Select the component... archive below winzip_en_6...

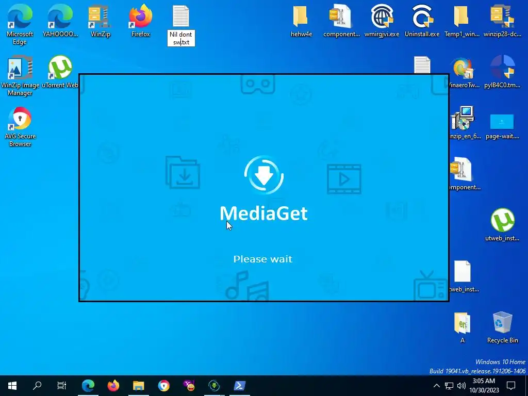465,174
